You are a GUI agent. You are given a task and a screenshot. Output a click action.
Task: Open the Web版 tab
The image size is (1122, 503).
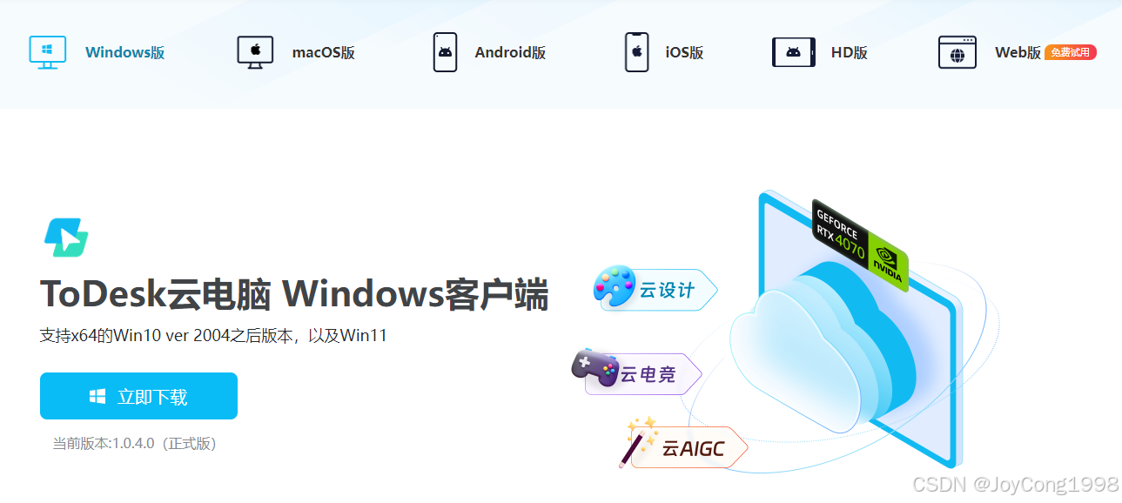(x=1018, y=52)
